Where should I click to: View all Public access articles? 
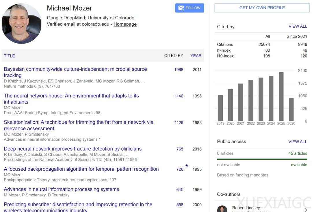[x=298, y=142]
